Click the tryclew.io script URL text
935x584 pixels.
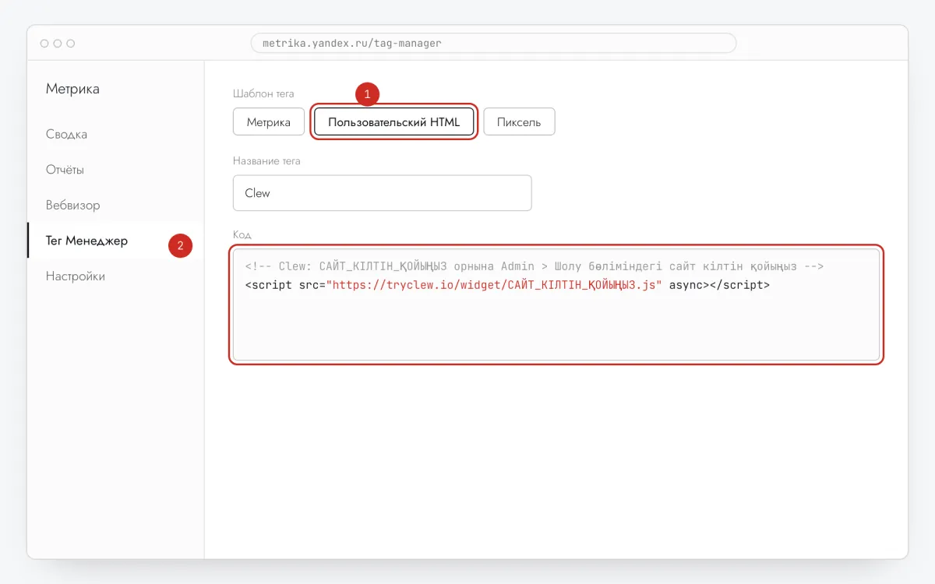pos(495,285)
